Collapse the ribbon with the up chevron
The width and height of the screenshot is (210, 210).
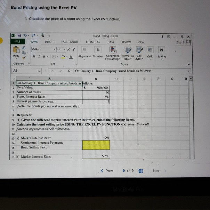coord(189,64)
